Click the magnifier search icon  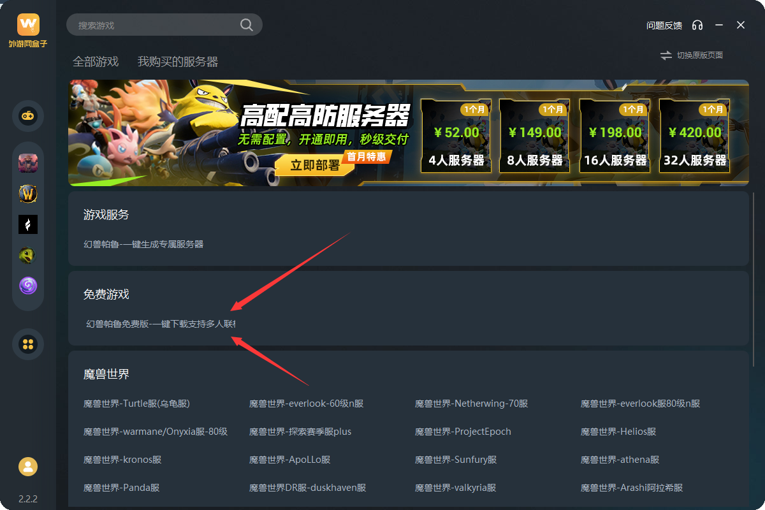247,25
